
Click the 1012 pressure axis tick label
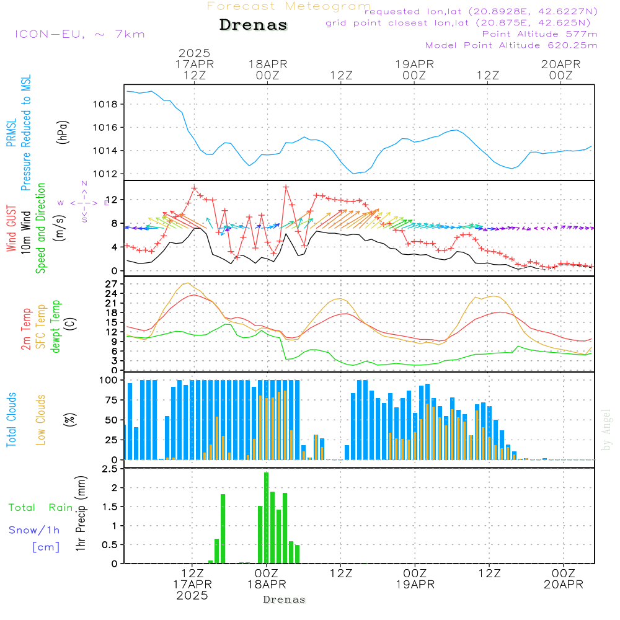[x=105, y=174]
